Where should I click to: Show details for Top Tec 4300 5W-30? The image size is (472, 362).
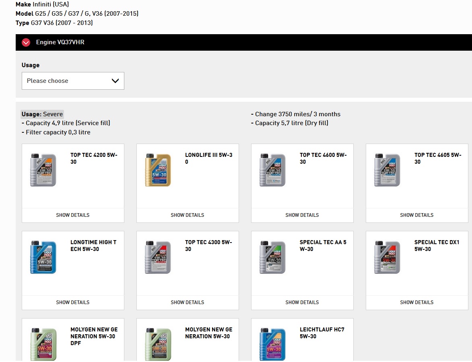point(188,302)
